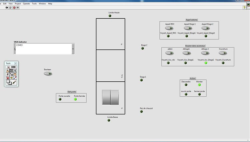This screenshot has height=142, width=250.
Task: Open the Operate menu
Action: 26,3
